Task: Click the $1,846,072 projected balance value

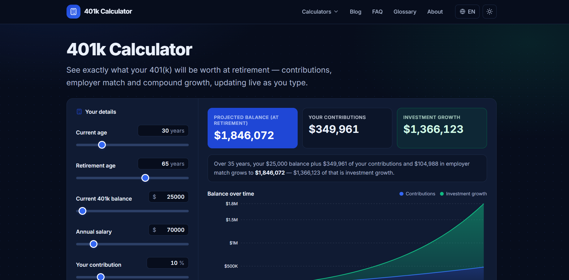Action: pyautogui.click(x=244, y=135)
